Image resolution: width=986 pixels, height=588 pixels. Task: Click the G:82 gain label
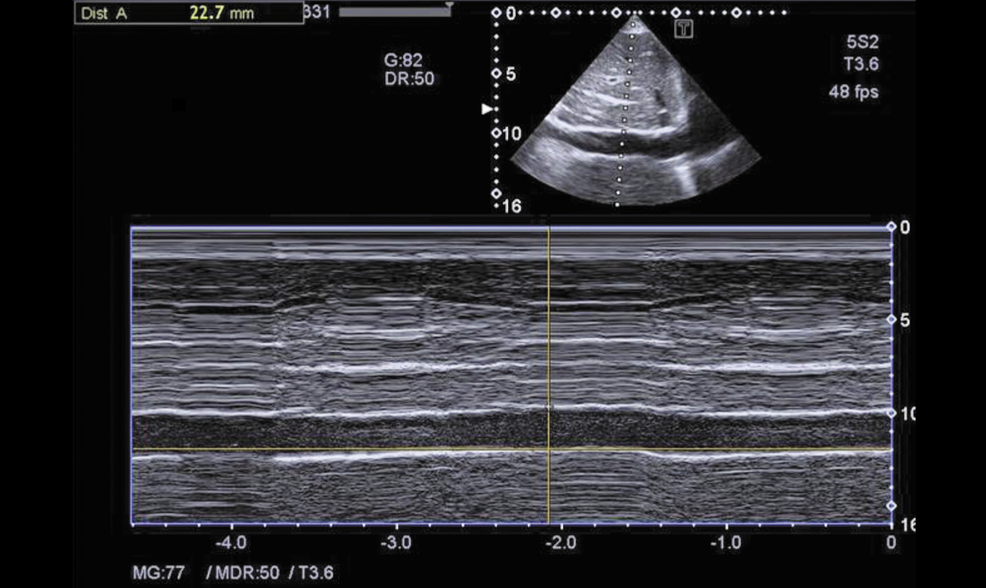coord(403,60)
